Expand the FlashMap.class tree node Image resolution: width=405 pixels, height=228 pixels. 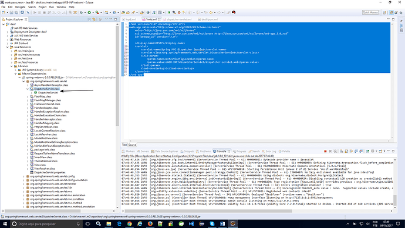pos(28,96)
